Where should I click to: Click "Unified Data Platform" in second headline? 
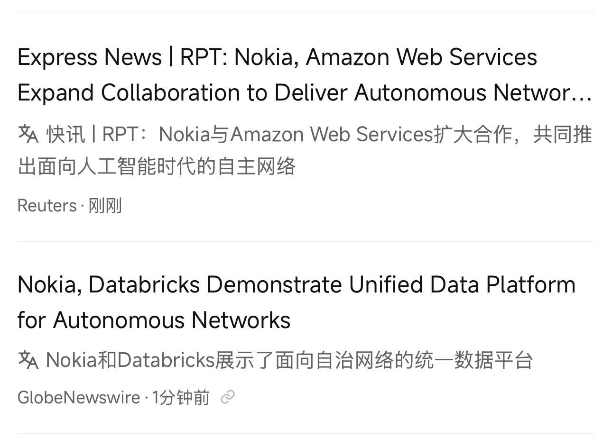point(462,284)
